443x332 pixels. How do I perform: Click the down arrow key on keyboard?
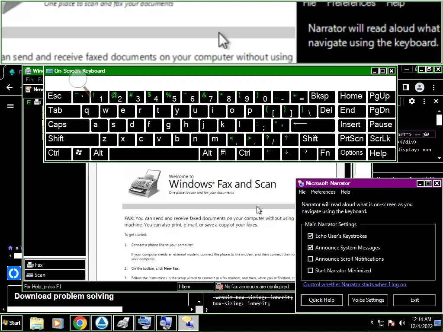(289, 153)
